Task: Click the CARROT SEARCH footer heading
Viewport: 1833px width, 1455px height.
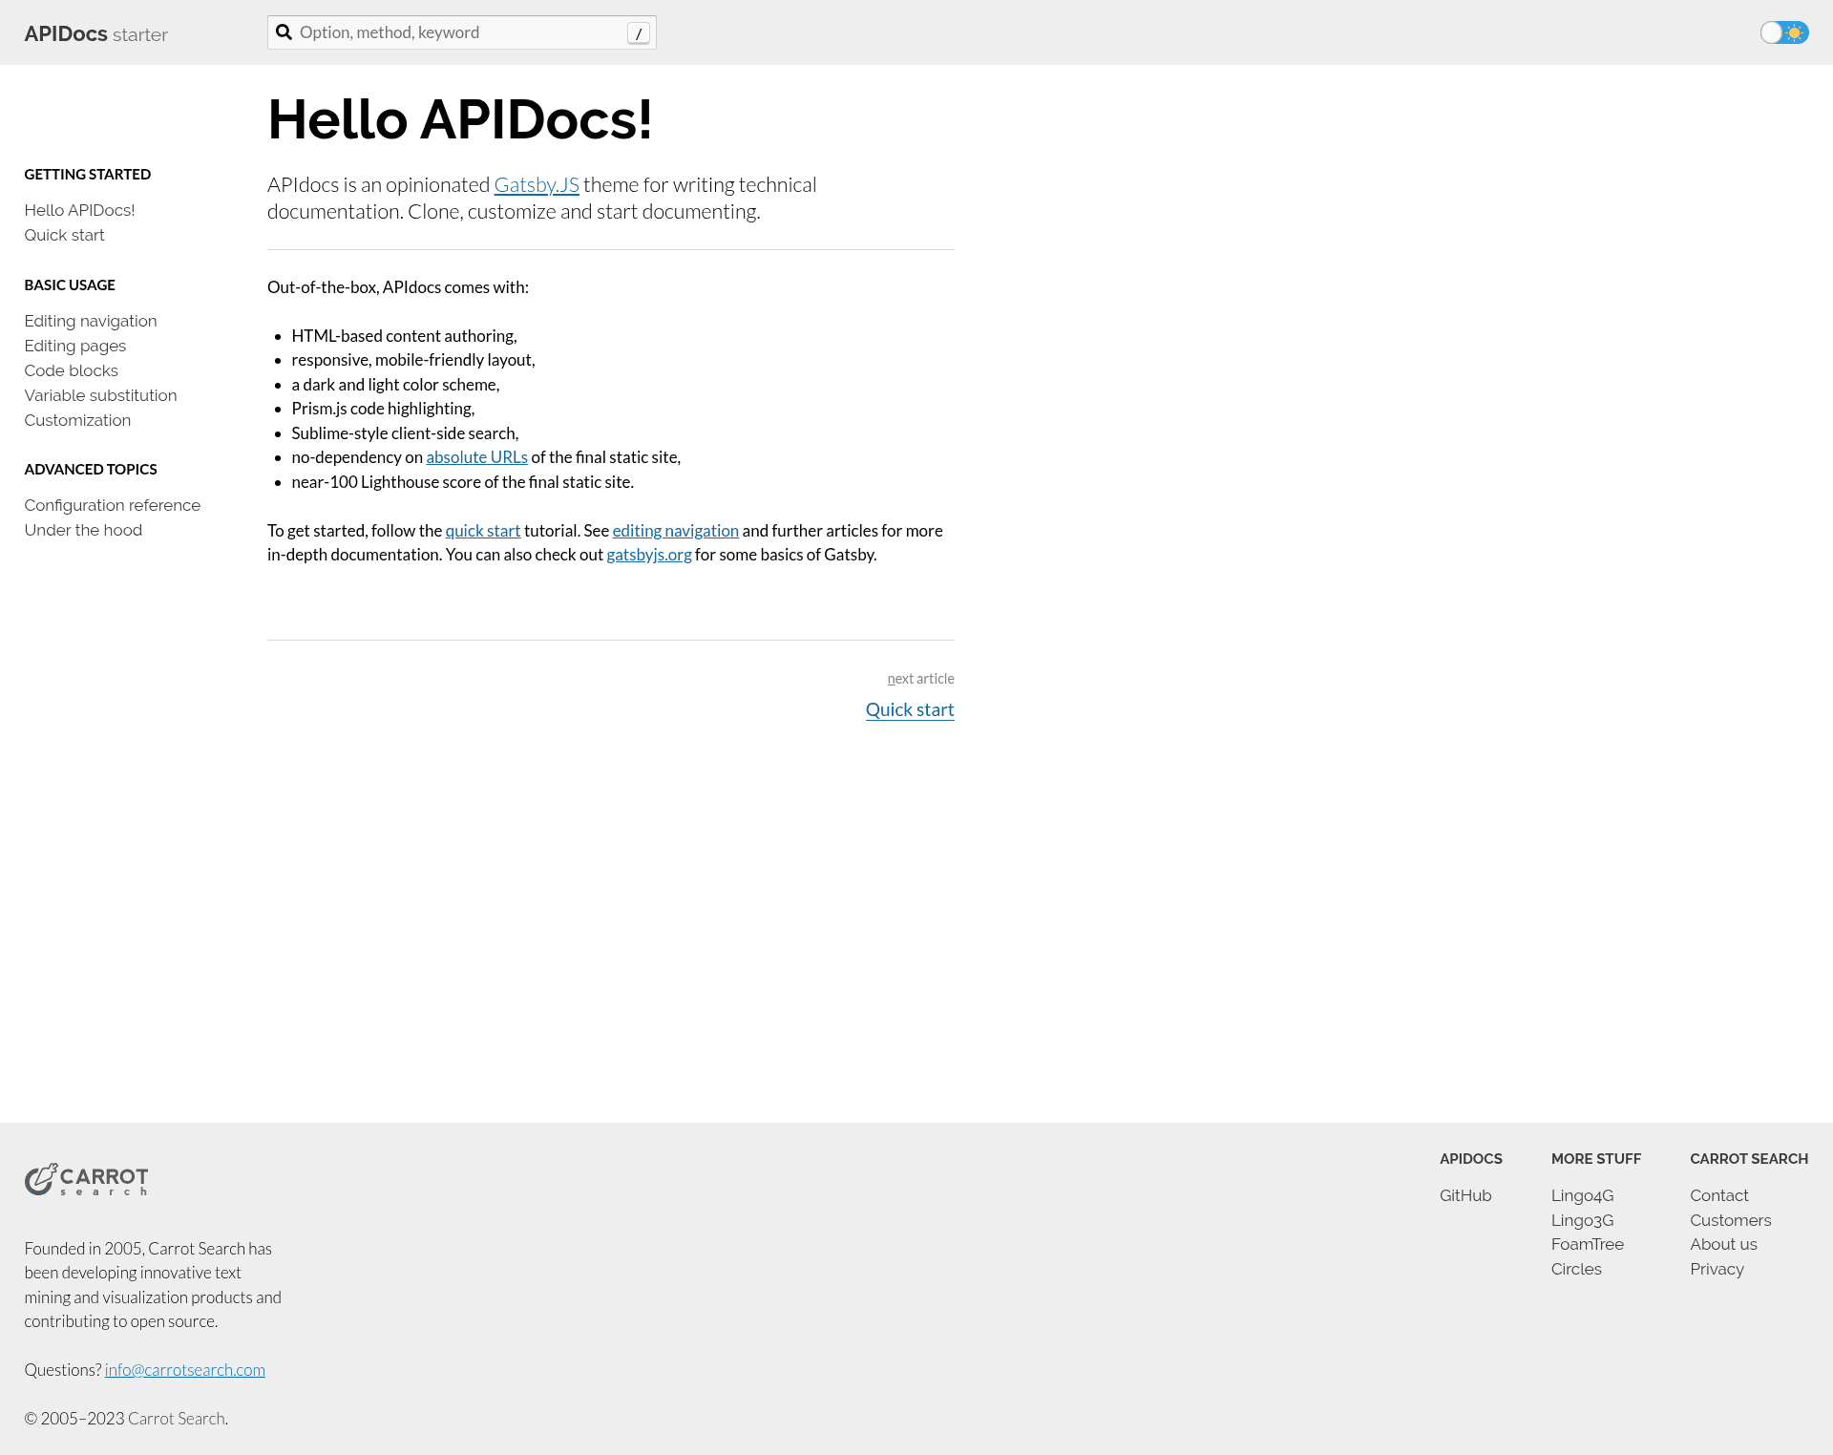Action: click(x=1749, y=1159)
